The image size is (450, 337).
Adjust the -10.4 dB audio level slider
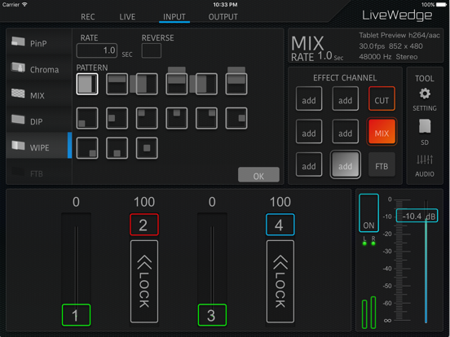click(417, 216)
